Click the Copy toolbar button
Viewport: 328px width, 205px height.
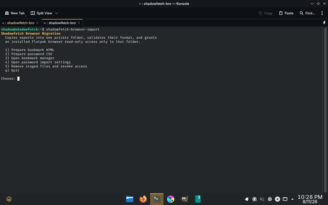point(265,13)
